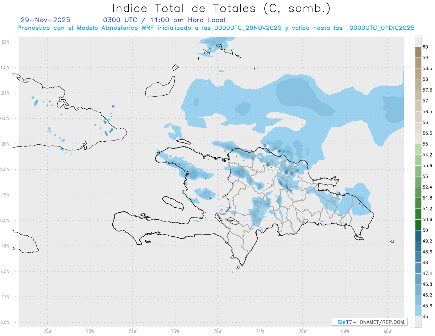Image resolution: width=435 pixels, height=336 pixels.
Task: Click the colorbar label '46.8'
Action: point(427,284)
